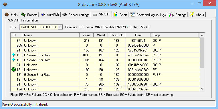218x109 pixels.
Task: Sort by the ID column header
Action: [16, 35]
